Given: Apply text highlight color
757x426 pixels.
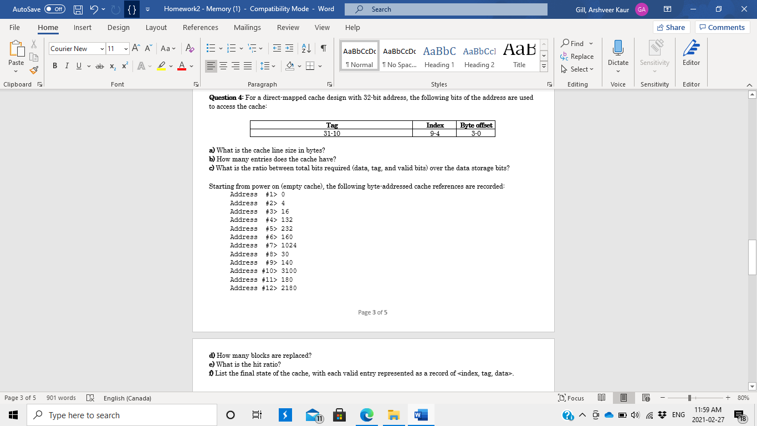Looking at the screenshot, I should click(x=160, y=66).
